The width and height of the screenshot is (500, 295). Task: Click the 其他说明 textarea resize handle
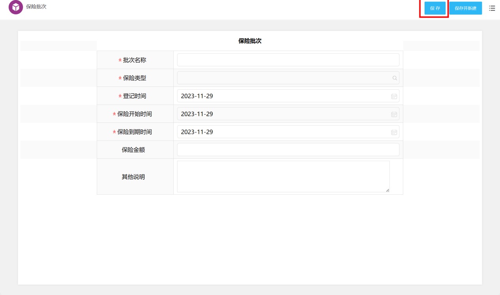[x=387, y=190]
